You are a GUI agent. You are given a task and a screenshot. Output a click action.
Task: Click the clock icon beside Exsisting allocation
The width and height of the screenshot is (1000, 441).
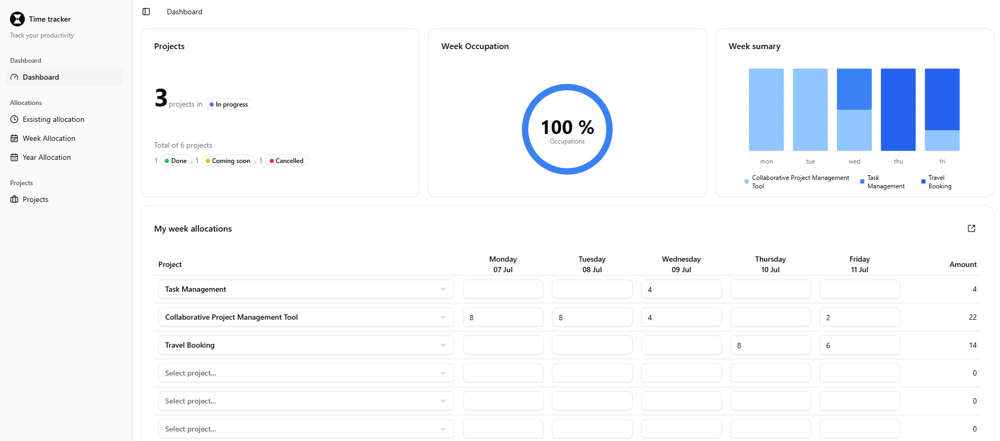14,119
